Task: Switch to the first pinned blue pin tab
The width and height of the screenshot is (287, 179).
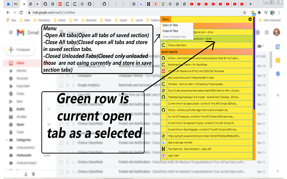Action: click(x=8, y=4)
